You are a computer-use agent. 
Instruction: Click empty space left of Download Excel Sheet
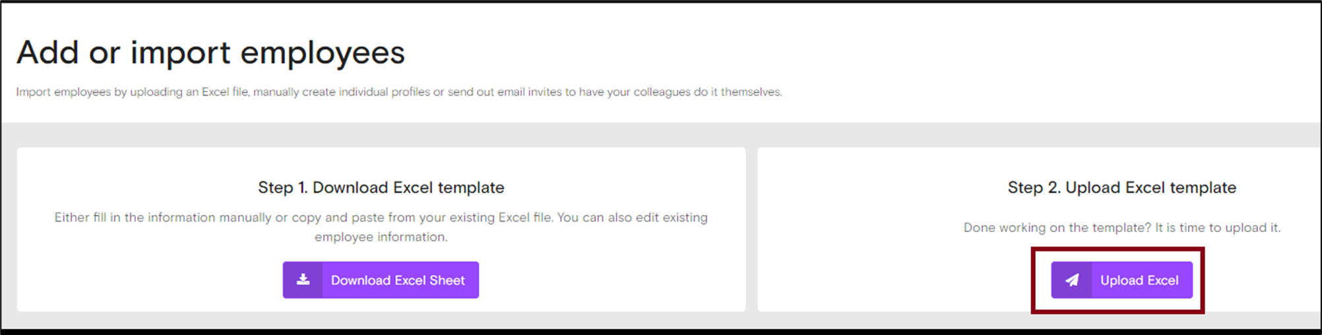point(165,280)
